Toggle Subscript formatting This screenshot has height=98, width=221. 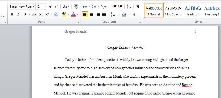tap(41, 14)
